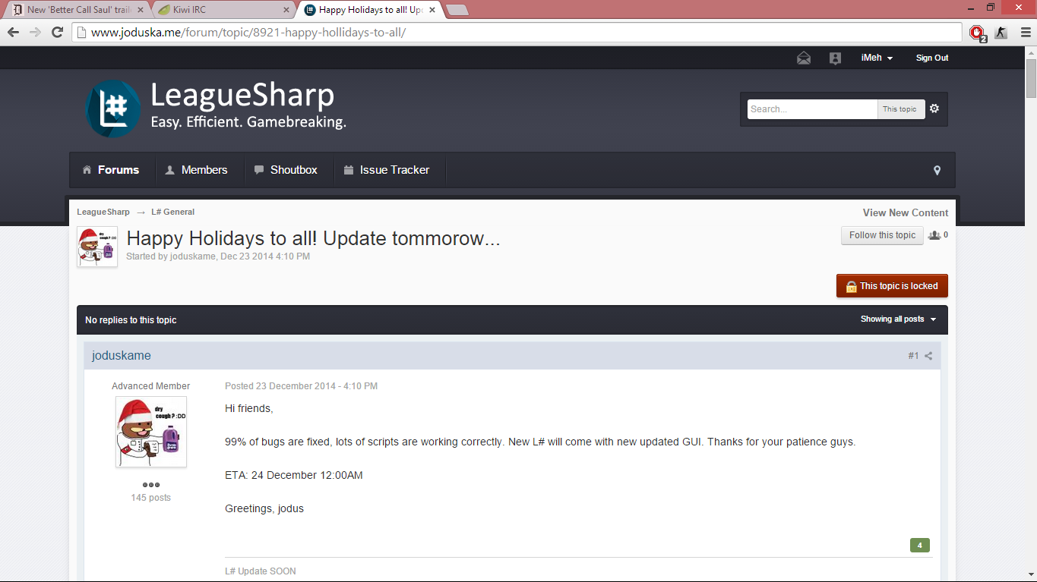The height and width of the screenshot is (582, 1037).
Task: Open the messenger inbox envelope icon
Action: point(804,58)
